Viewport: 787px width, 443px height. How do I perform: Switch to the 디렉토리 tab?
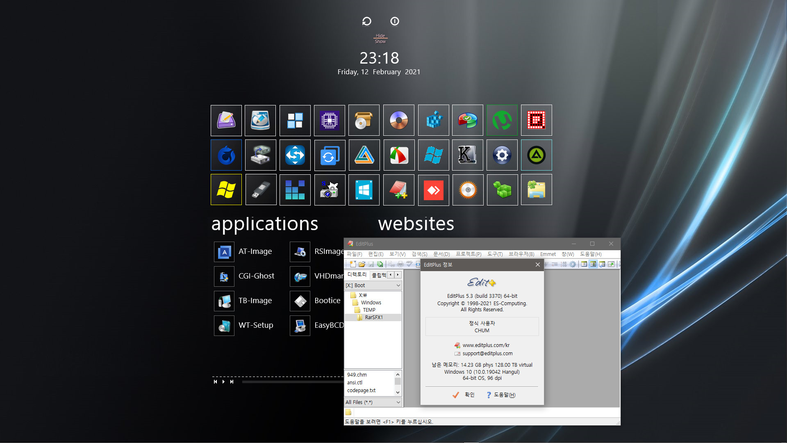[357, 274]
